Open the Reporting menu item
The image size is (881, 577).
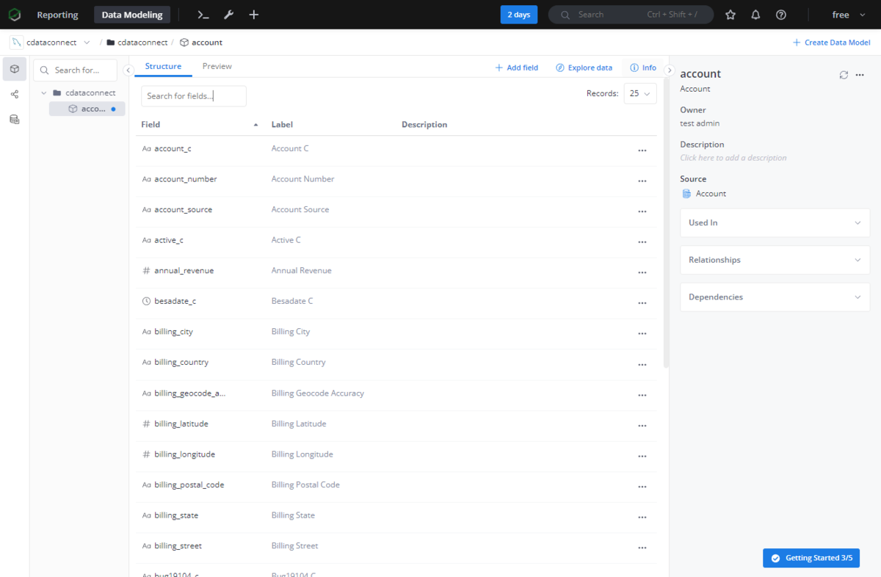click(57, 15)
